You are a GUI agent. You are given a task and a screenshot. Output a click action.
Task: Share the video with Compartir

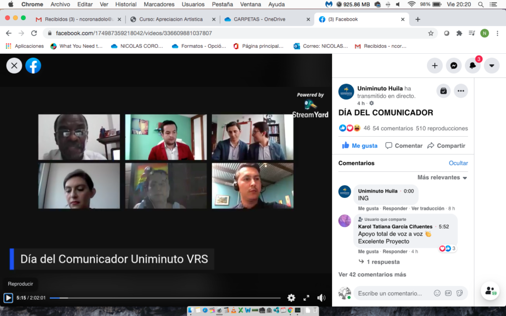pyautogui.click(x=446, y=146)
